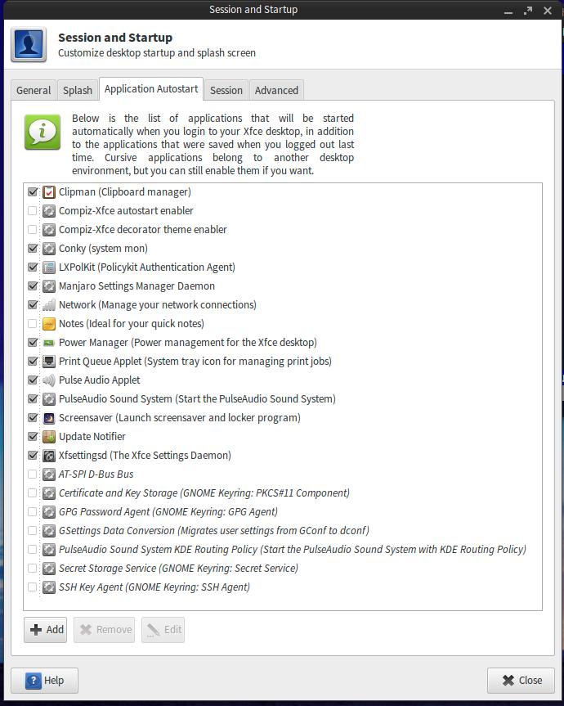The height and width of the screenshot is (706, 564).
Task: Select 'GPG Password Agent' row text
Action: click(x=168, y=512)
